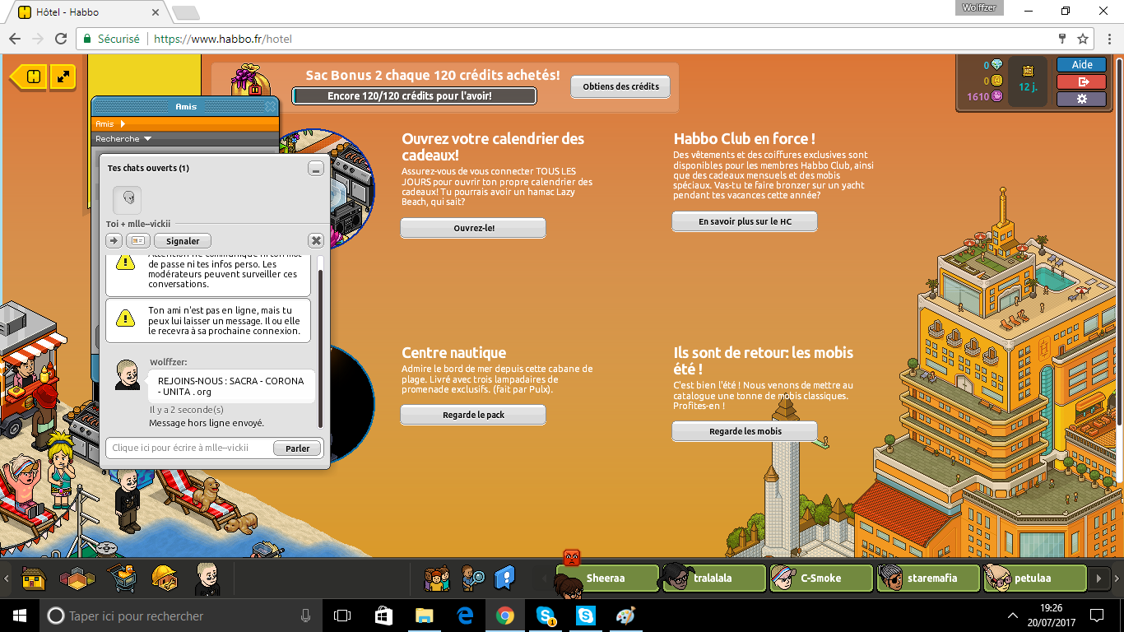Toggle fullscreen with the expand arrows icon
Image resolution: width=1124 pixels, height=632 pixels.
point(63,77)
